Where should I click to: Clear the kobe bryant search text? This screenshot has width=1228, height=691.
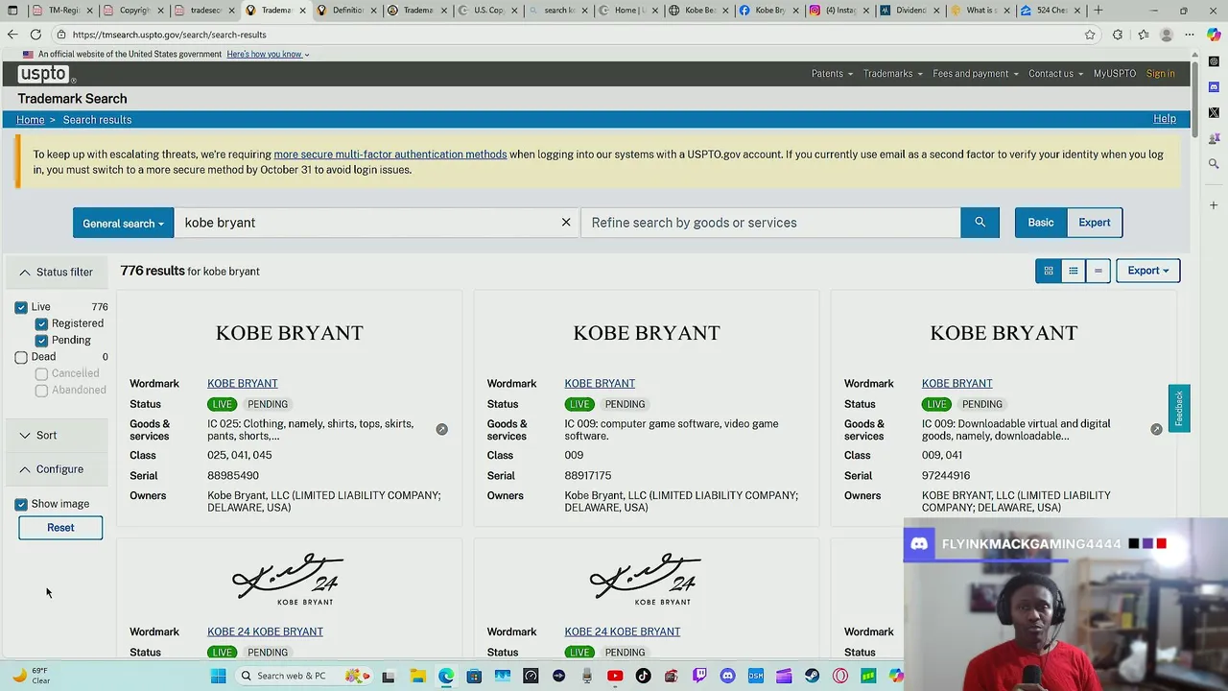[566, 223]
